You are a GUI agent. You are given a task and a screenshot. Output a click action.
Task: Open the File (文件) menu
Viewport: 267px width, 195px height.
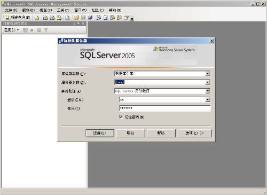click(x=11, y=10)
